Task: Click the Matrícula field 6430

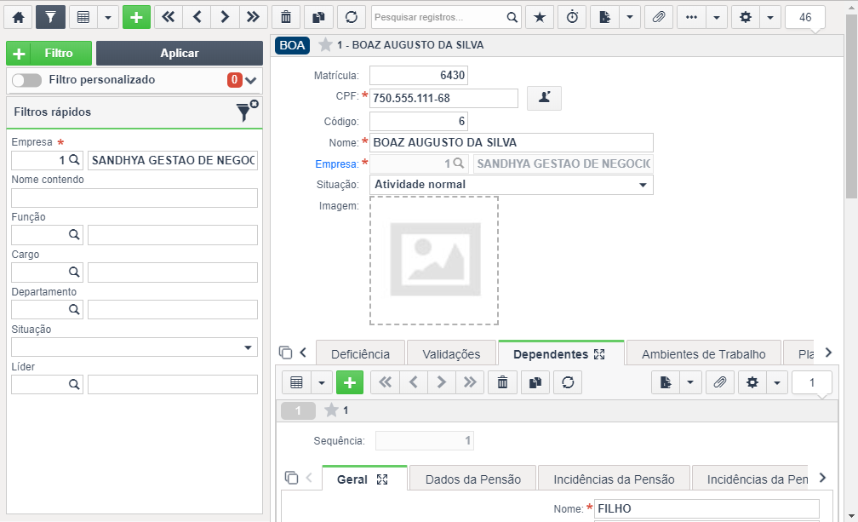Action: [419, 75]
